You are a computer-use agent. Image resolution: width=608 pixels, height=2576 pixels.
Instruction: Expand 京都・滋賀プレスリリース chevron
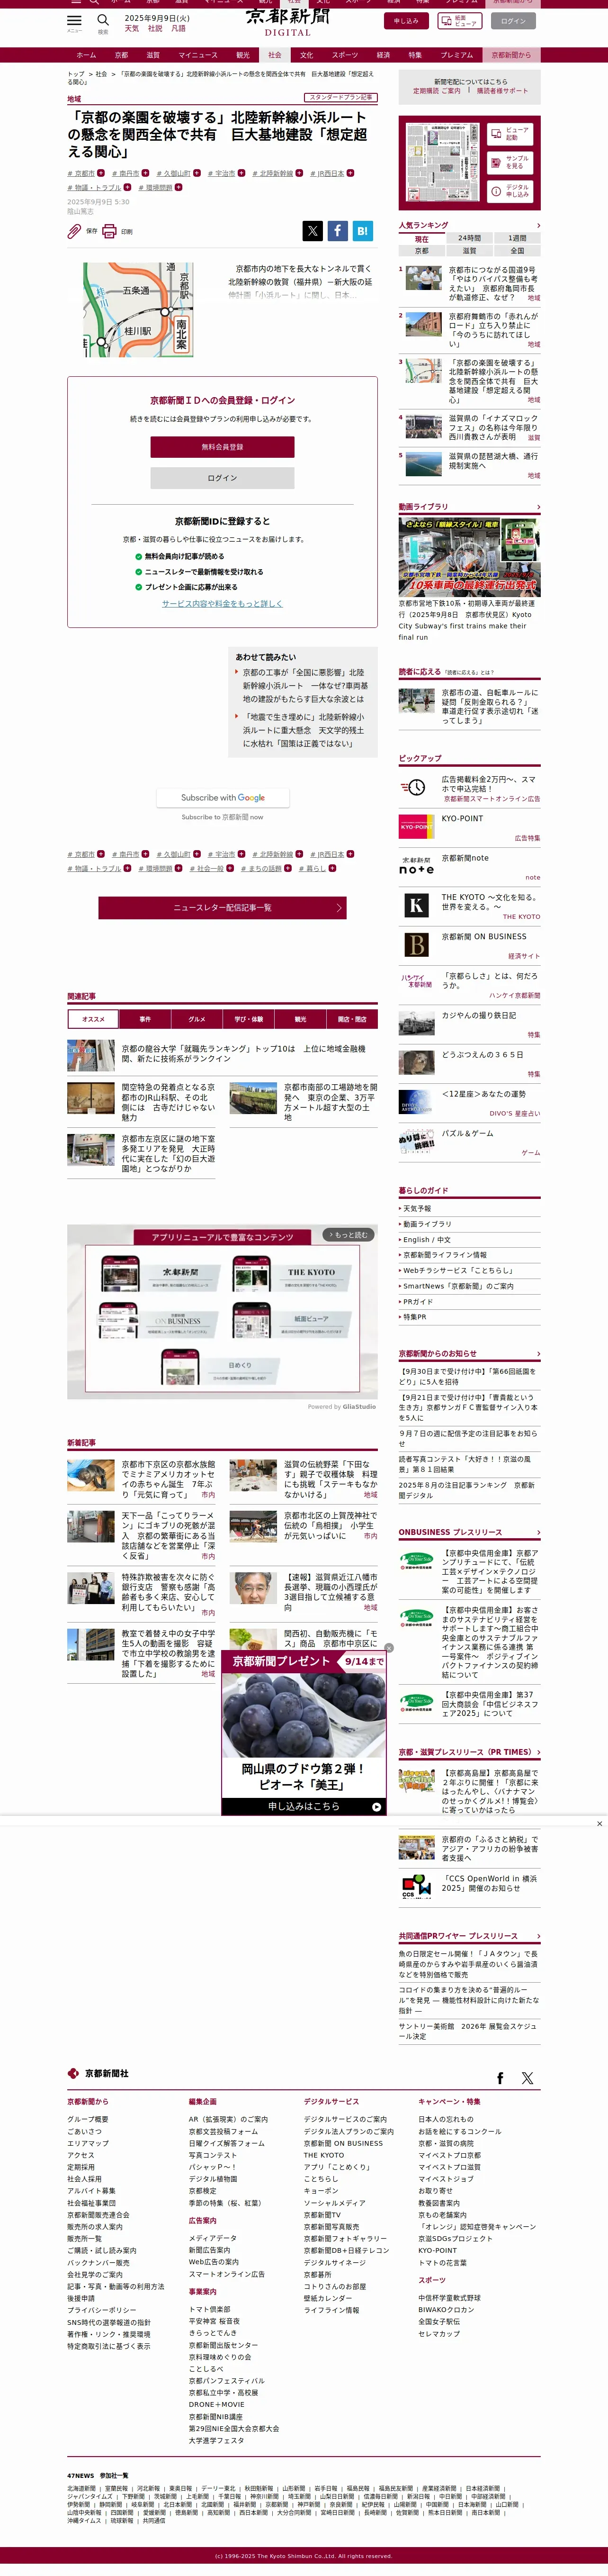538,1753
